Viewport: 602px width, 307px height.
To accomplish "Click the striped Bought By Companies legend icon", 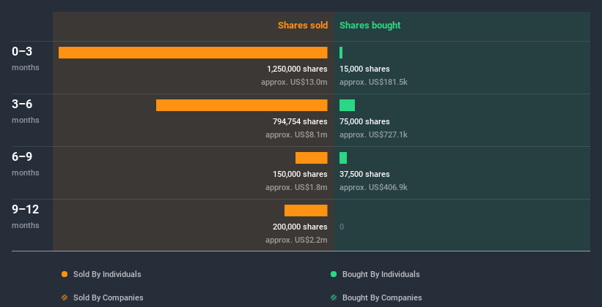I will 334,297.
